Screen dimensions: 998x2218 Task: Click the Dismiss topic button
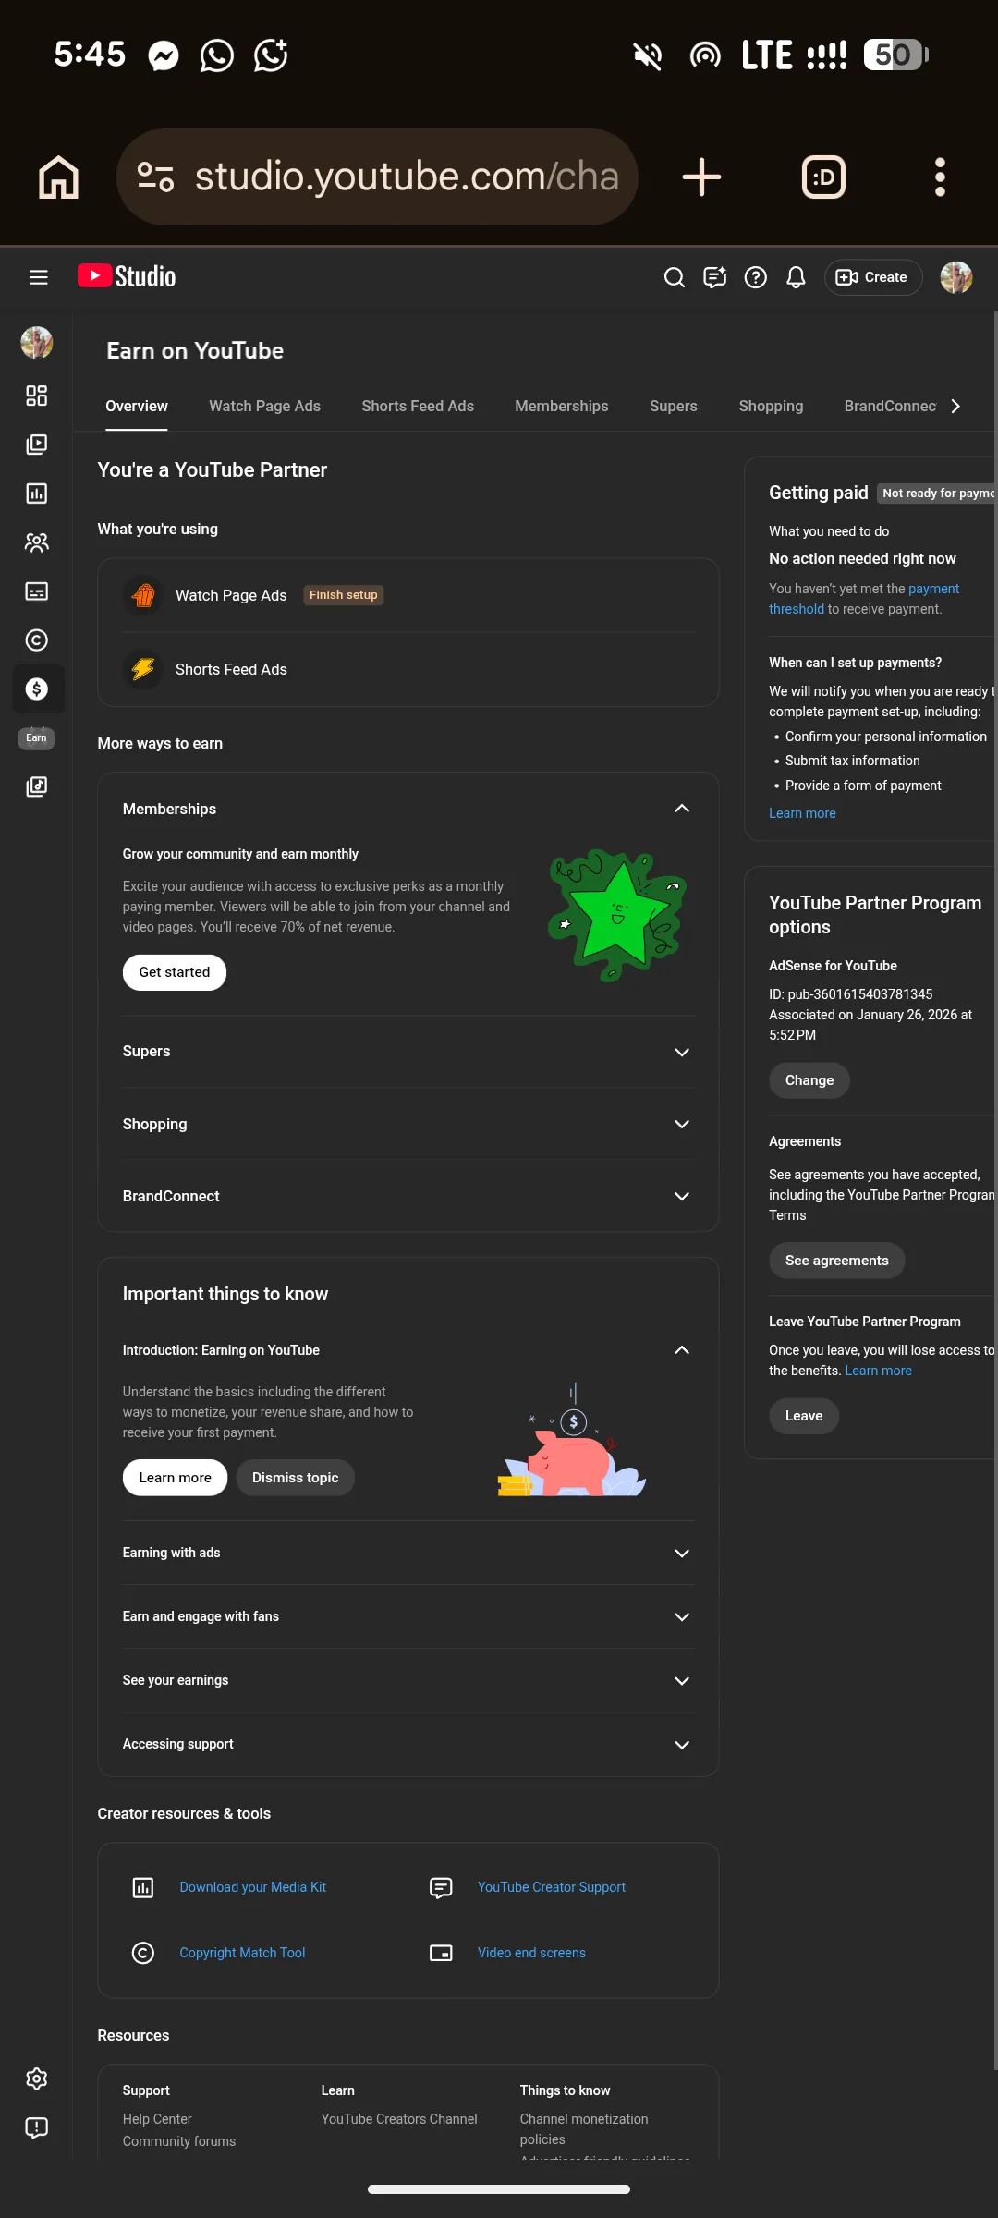[x=296, y=1478]
